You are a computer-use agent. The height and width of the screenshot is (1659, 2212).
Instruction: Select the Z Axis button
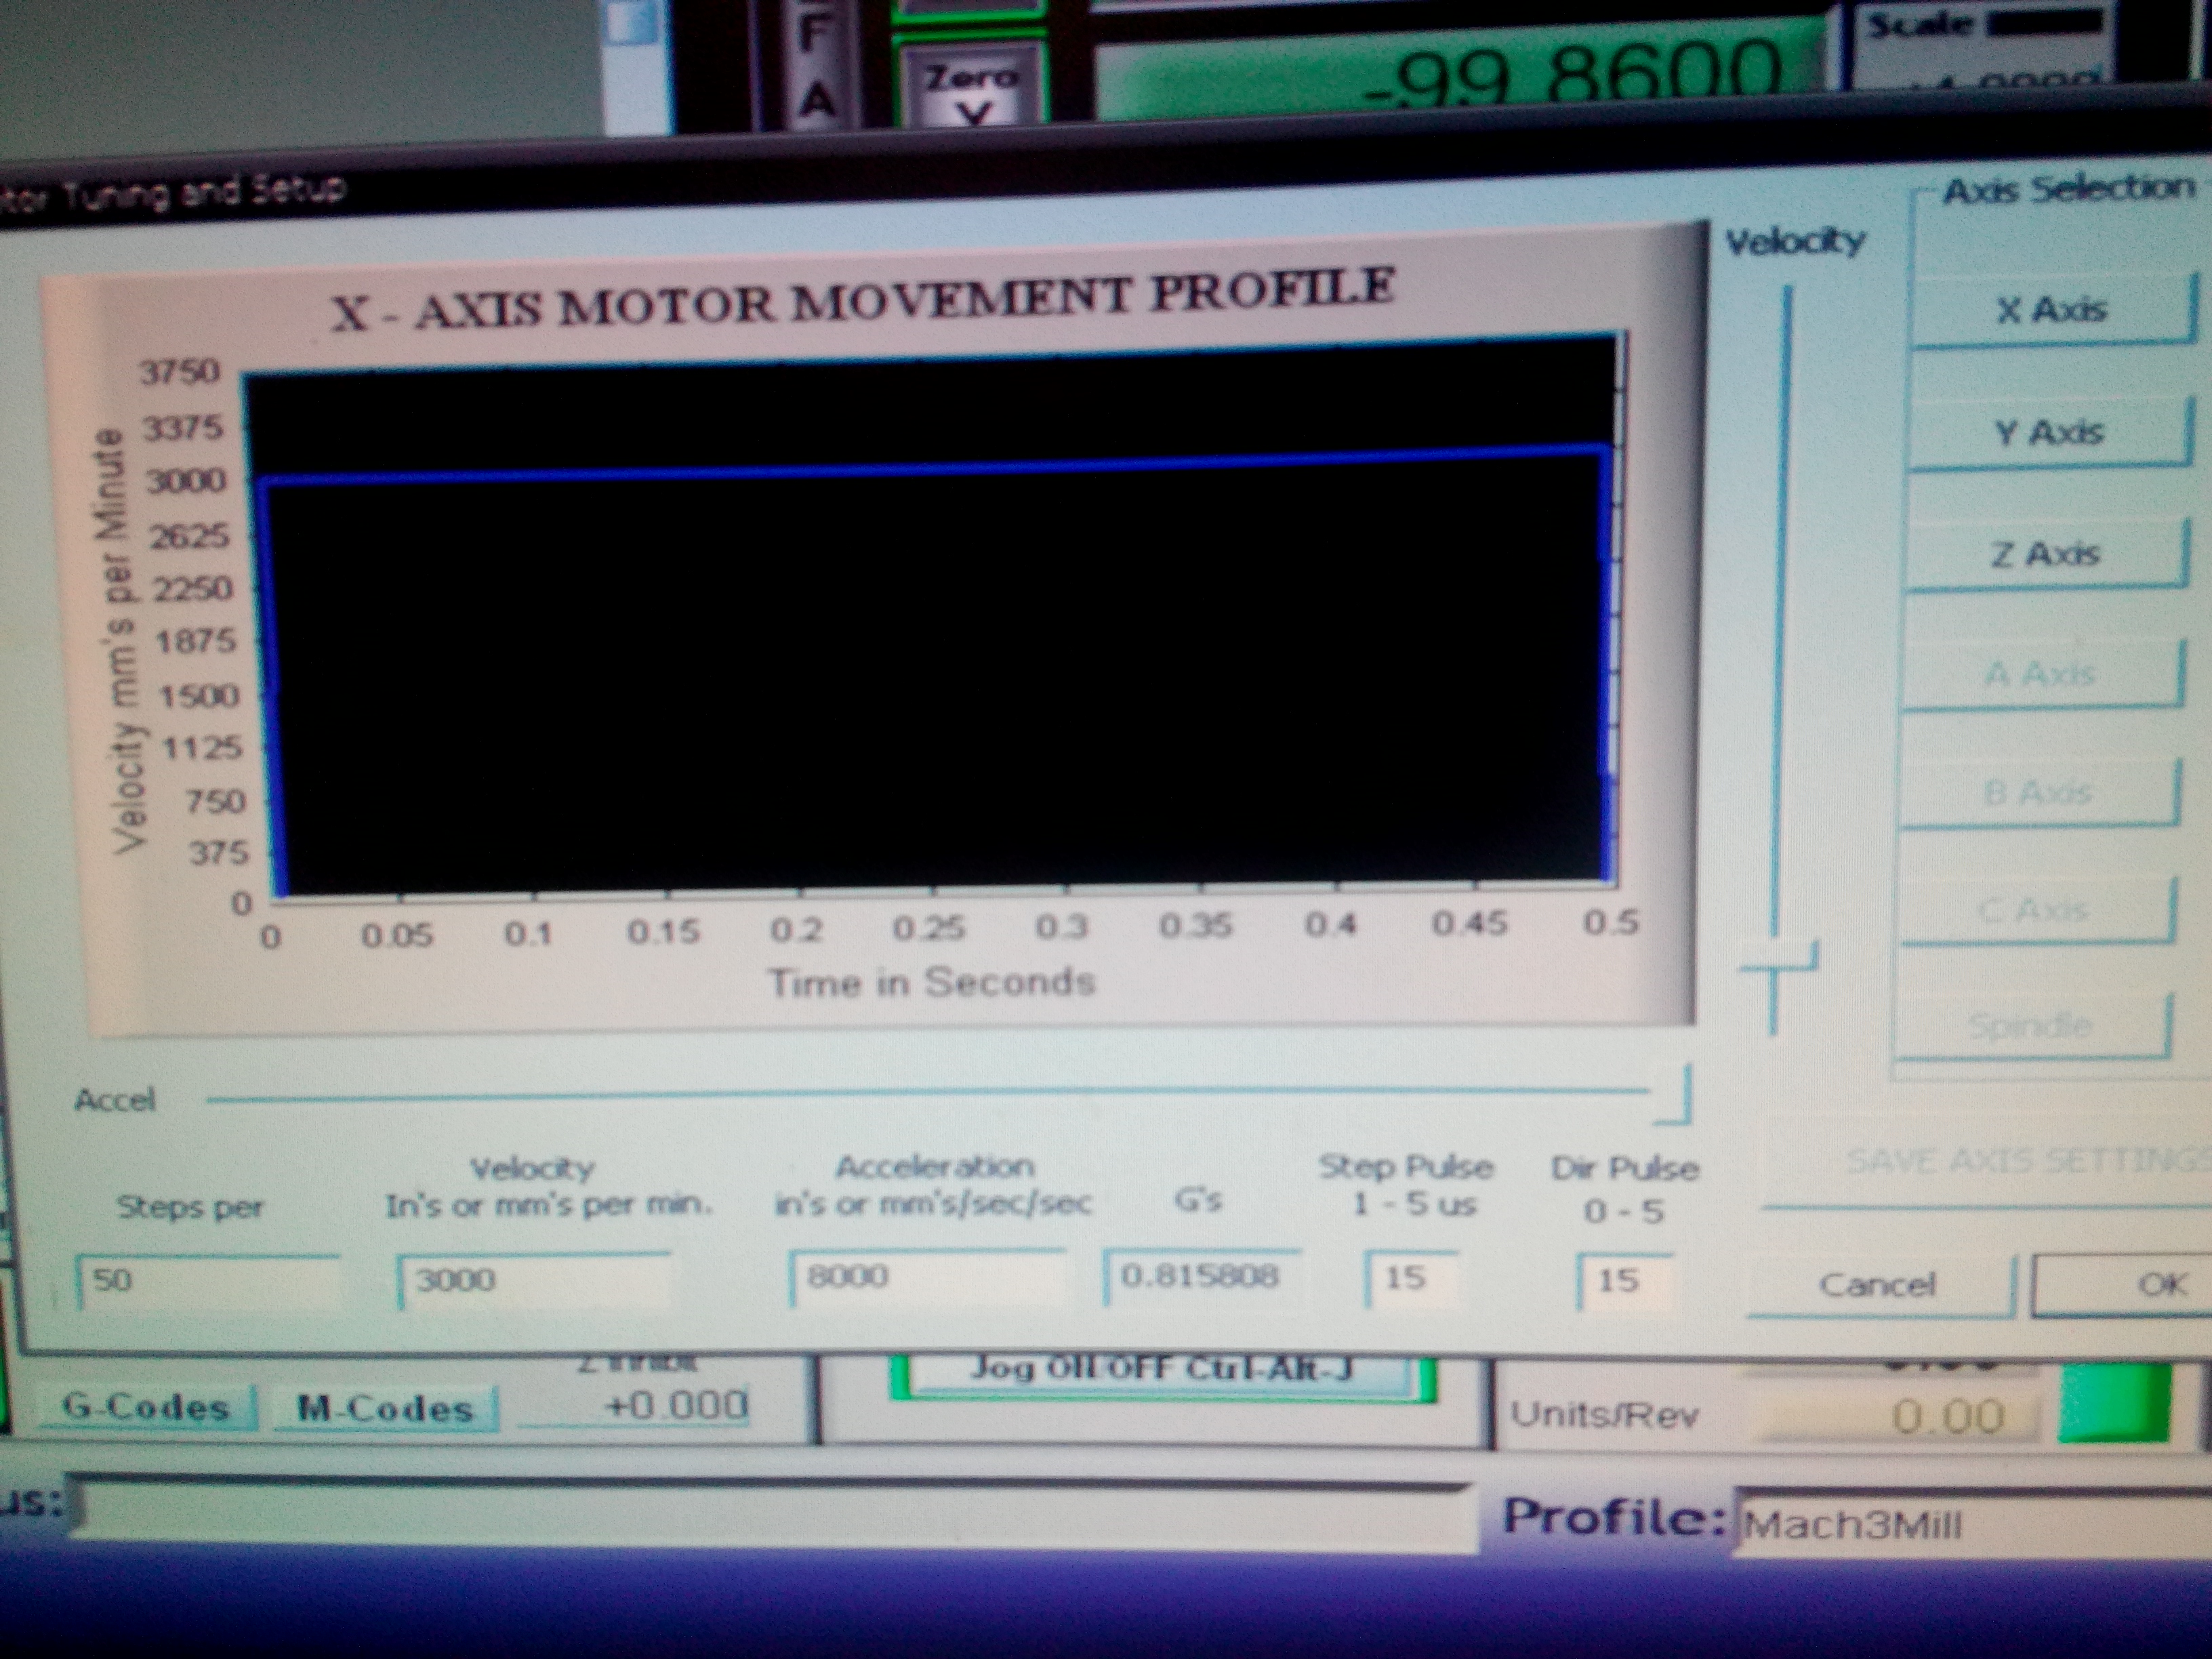[x=2044, y=554]
